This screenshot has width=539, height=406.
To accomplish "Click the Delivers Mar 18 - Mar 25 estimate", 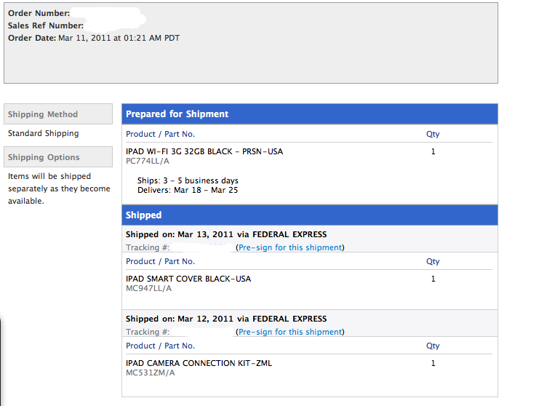I will click(188, 190).
